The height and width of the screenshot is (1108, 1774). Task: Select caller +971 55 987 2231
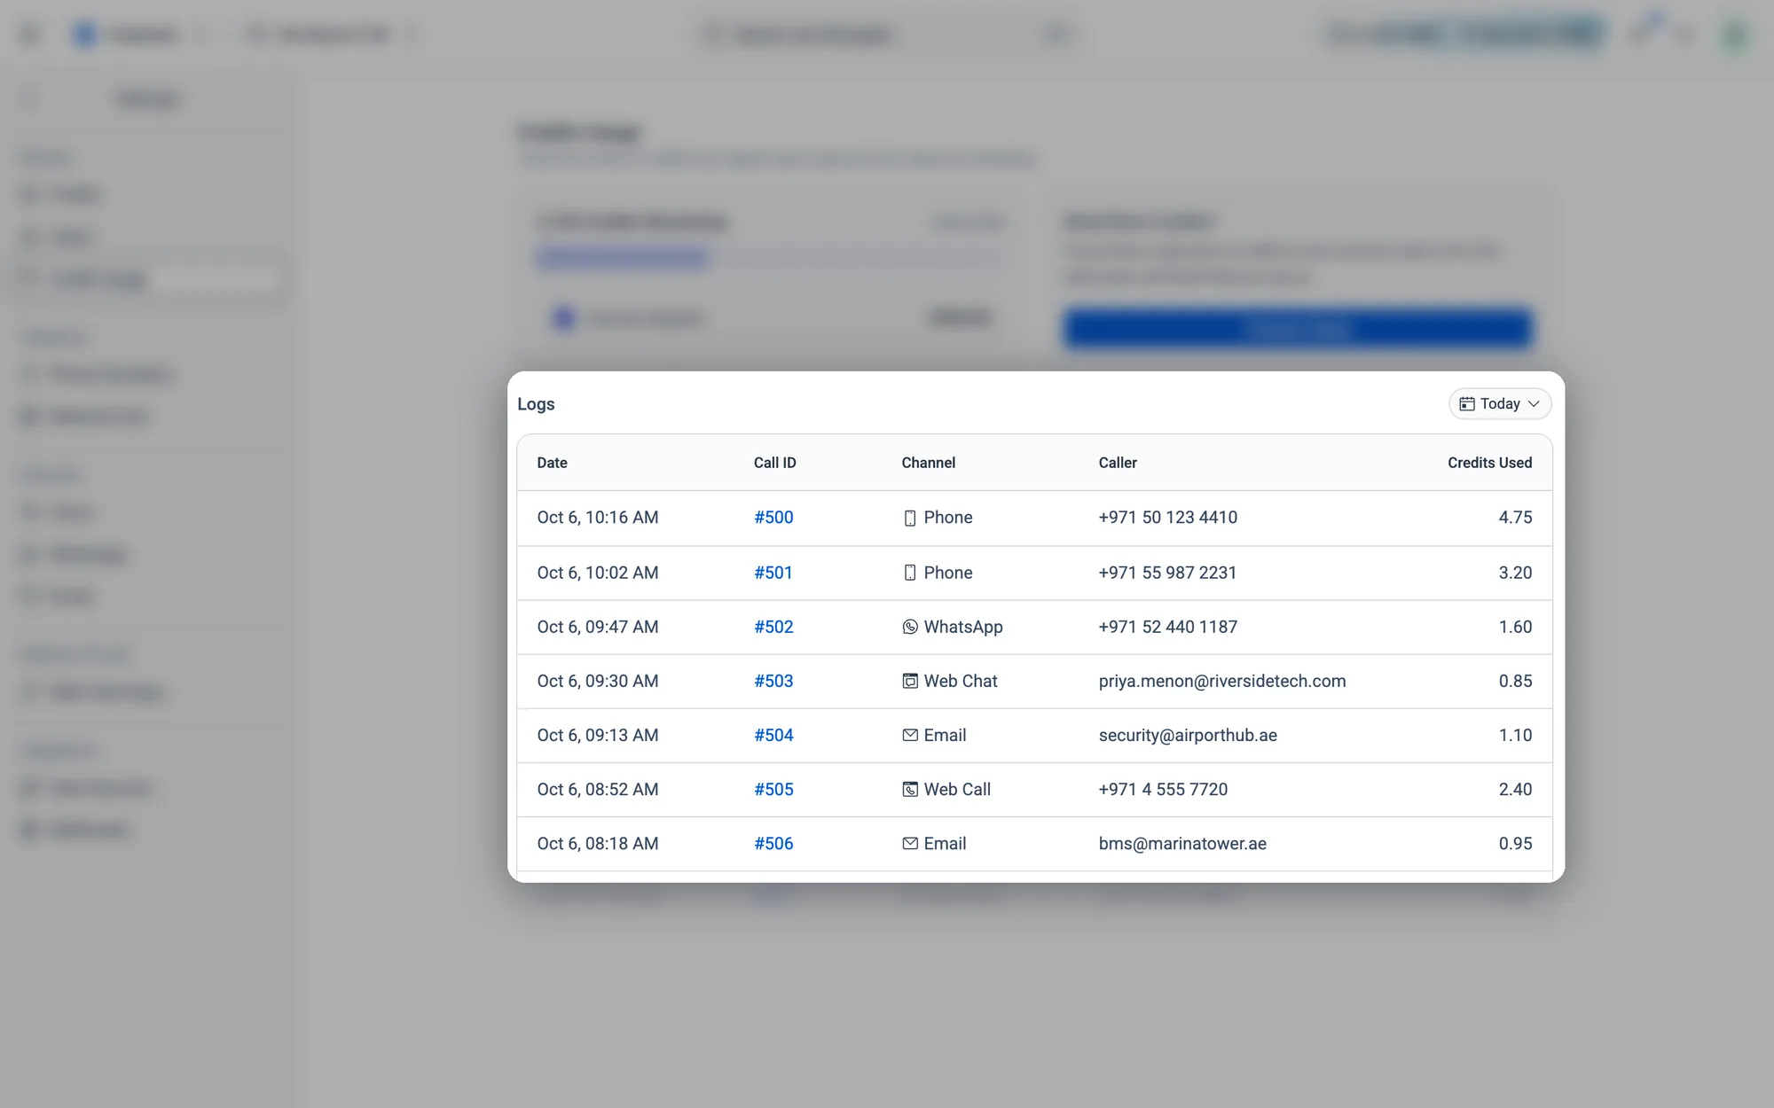click(x=1167, y=573)
